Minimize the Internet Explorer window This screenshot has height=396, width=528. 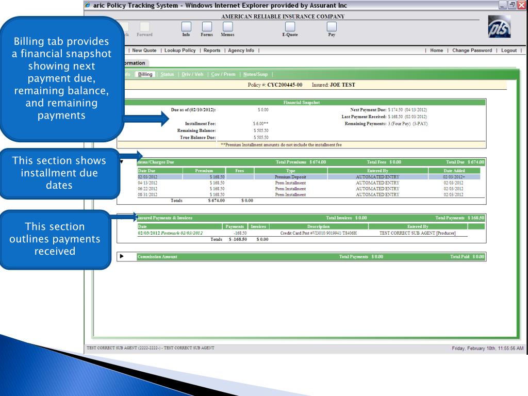[x=502, y=5]
